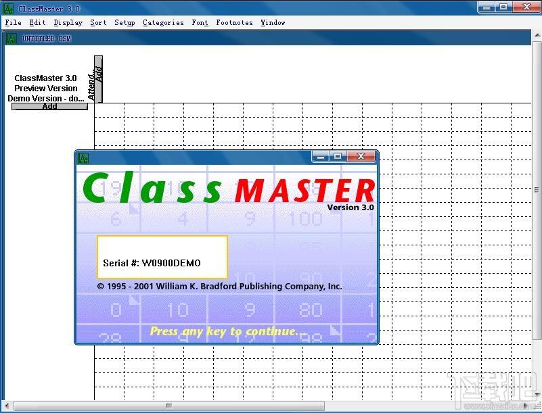The width and height of the screenshot is (542, 413).
Task: Open the Setup menu
Action: click(125, 23)
